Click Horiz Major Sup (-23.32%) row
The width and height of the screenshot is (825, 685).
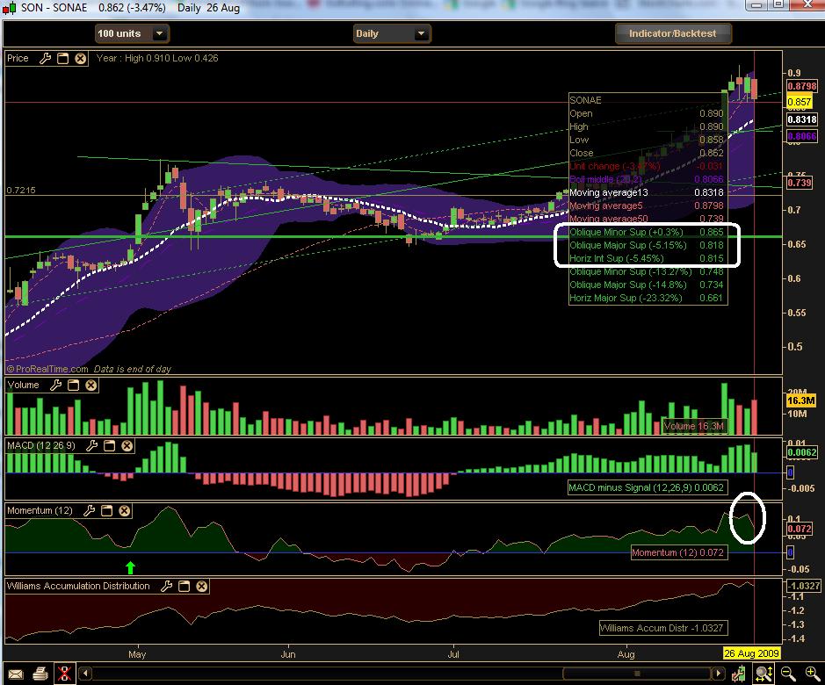tap(647, 298)
